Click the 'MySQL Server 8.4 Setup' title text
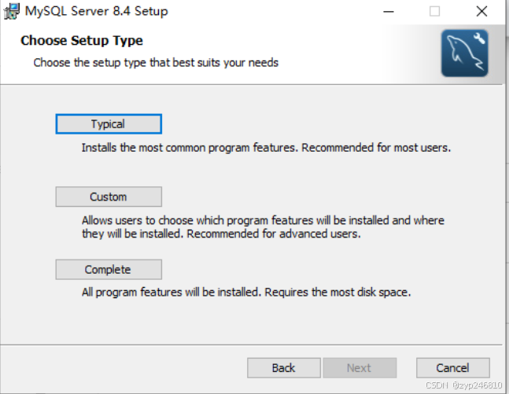Screen dimensions: 509x394 pos(97,11)
